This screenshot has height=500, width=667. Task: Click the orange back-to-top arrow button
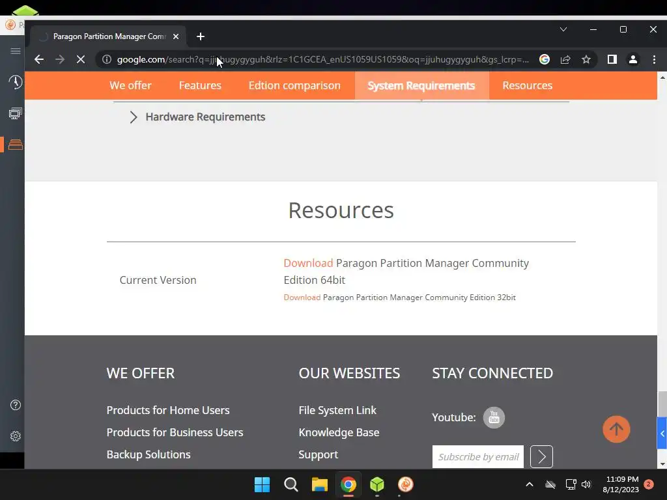(616, 430)
